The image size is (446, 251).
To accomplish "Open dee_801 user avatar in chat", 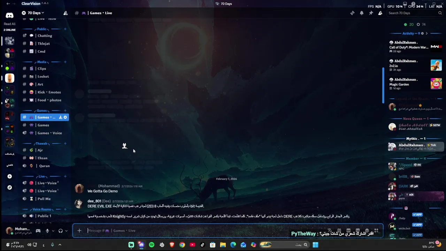I will coord(79,204).
